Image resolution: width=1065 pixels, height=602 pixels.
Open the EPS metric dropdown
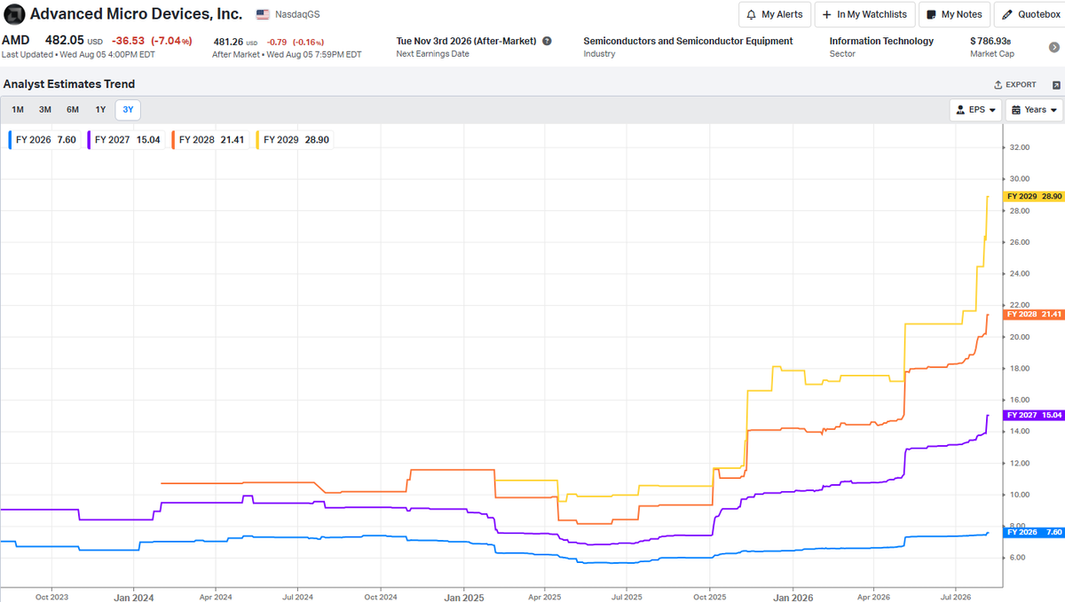(x=975, y=110)
